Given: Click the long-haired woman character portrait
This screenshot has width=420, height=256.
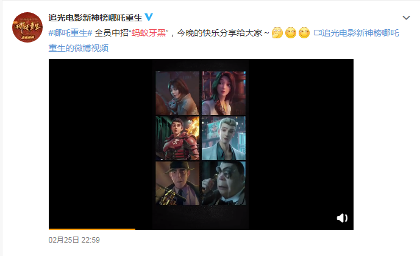Looking at the screenshot, I should tap(224, 93).
